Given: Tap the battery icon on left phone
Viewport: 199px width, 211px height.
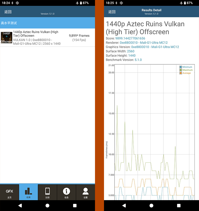Looking at the screenshot, I should pos(81,3).
